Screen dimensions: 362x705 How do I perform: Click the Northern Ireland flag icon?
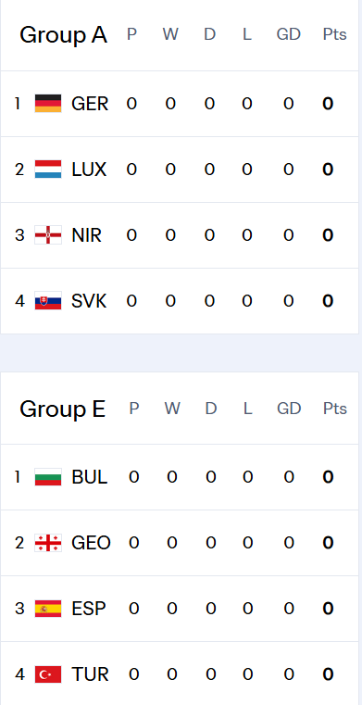point(48,235)
